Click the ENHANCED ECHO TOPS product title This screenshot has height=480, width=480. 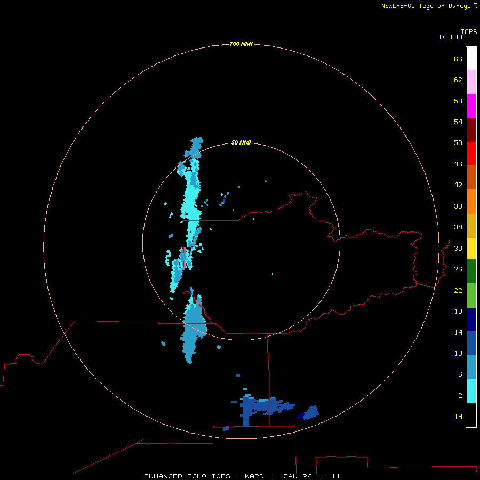click(187, 476)
